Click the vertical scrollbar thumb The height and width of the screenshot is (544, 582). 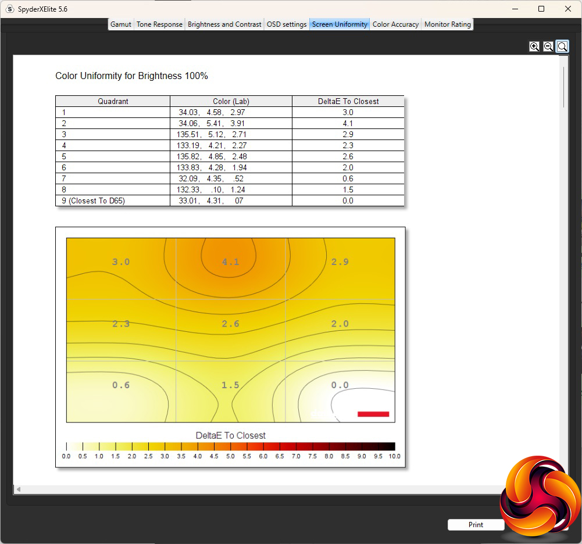click(x=563, y=87)
